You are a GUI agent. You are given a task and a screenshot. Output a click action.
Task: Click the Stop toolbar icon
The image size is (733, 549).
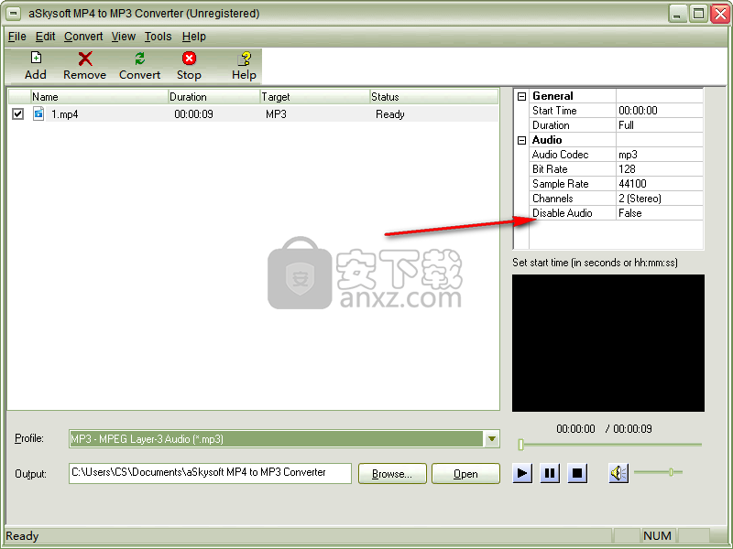tap(189, 59)
